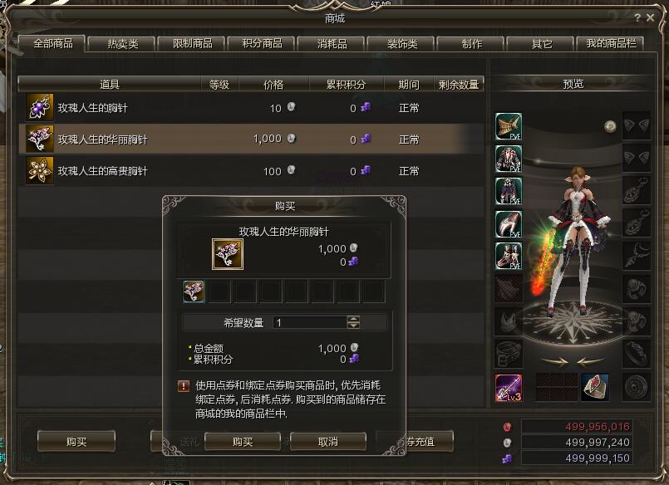This screenshot has width=669, height=485.
Task: Click 取消 to cancel the purchase
Action: [x=327, y=442]
